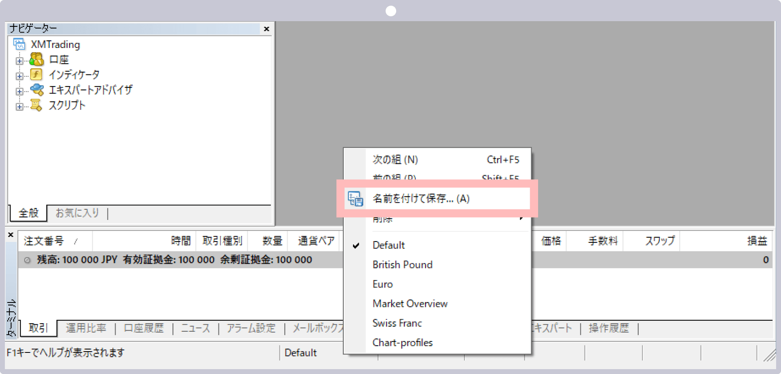Image resolution: width=781 pixels, height=374 pixels.
Task: Click Default in the status bar
Action: pyautogui.click(x=301, y=352)
